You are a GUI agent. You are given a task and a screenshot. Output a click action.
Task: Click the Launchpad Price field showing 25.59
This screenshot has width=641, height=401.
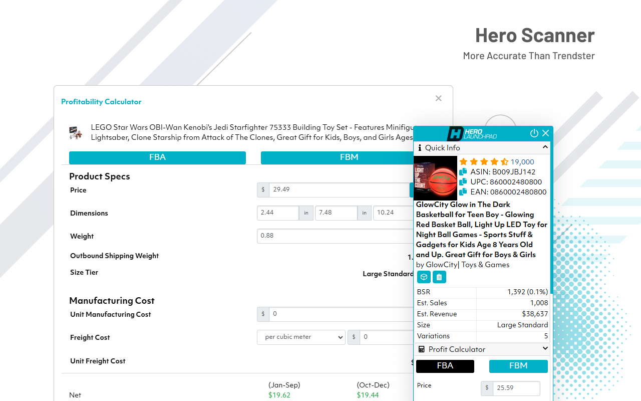[x=516, y=388]
